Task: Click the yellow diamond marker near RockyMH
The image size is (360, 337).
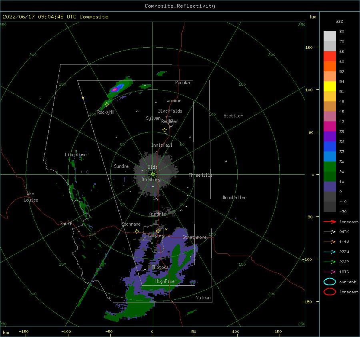Action: pos(107,105)
